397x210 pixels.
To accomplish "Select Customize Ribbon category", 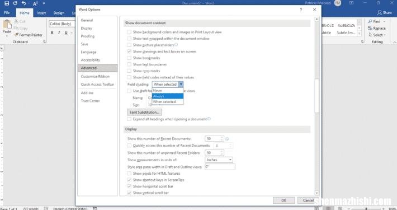I will click(97, 76).
